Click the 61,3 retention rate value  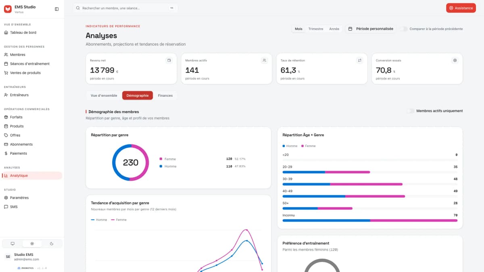pos(288,70)
